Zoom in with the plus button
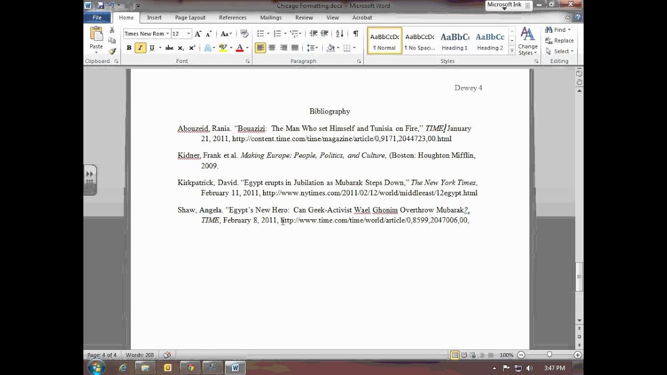This screenshot has height=375, width=667. coord(577,355)
